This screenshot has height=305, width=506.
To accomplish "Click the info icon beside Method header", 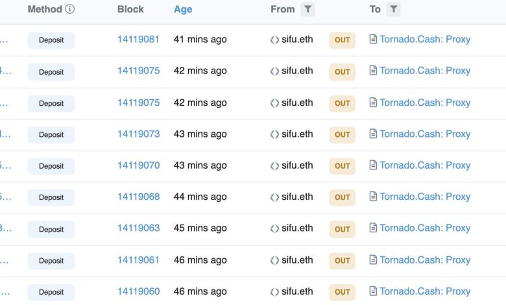I will click(70, 9).
